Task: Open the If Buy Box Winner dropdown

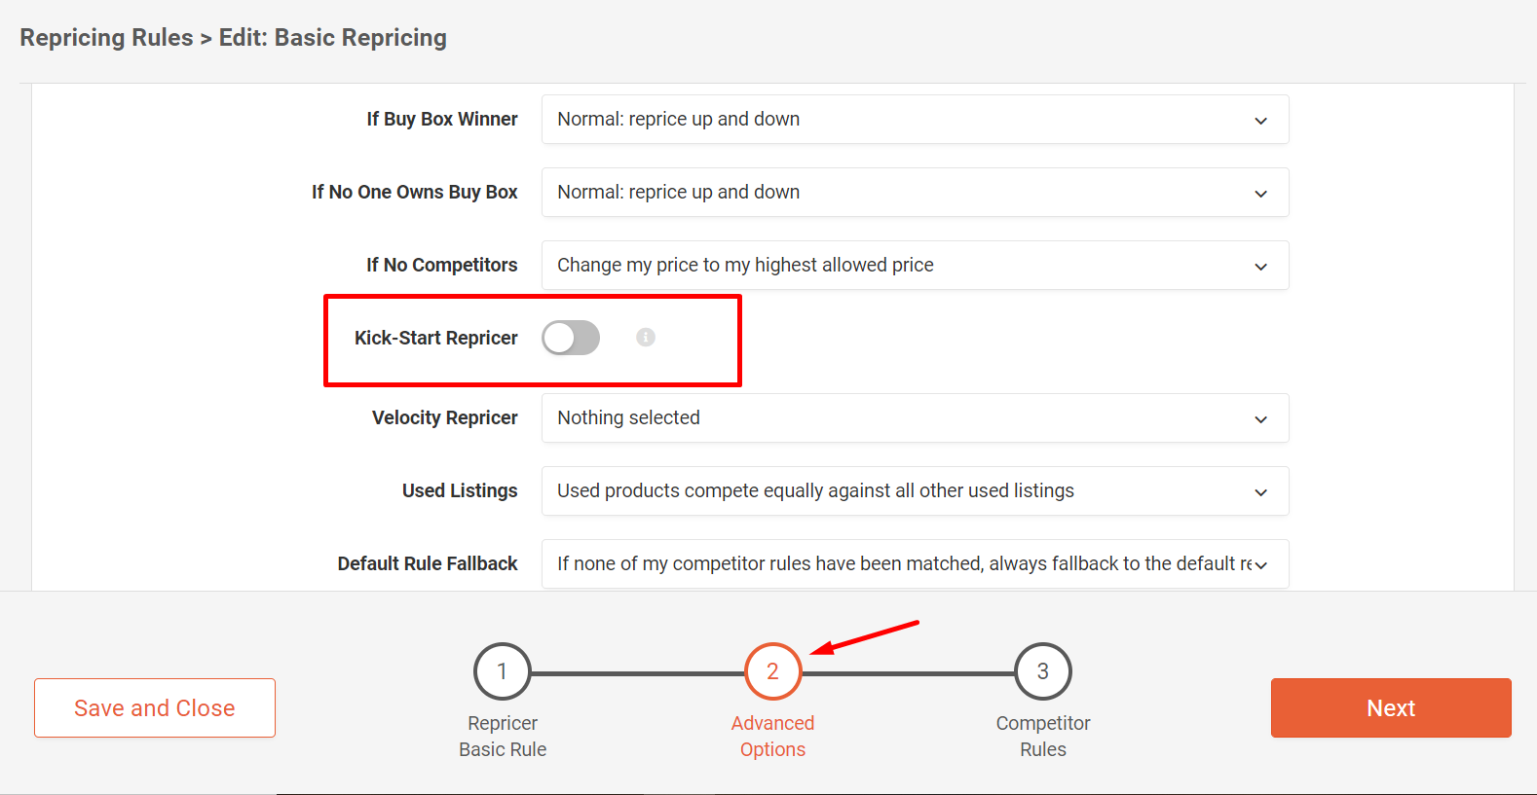Action: pos(915,120)
